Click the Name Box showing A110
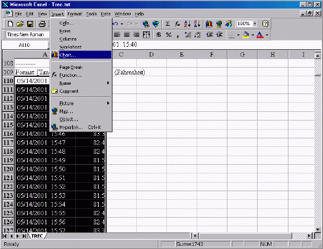Viewport: 323px width, 249px height. pyautogui.click(x=24, y=45)
